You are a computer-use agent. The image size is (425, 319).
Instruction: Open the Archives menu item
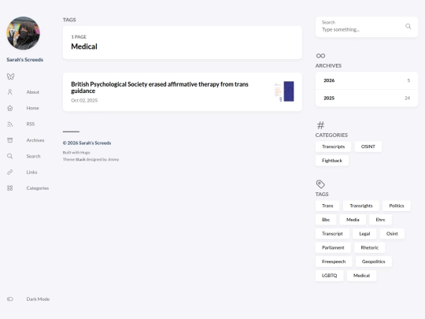(35, 140)
